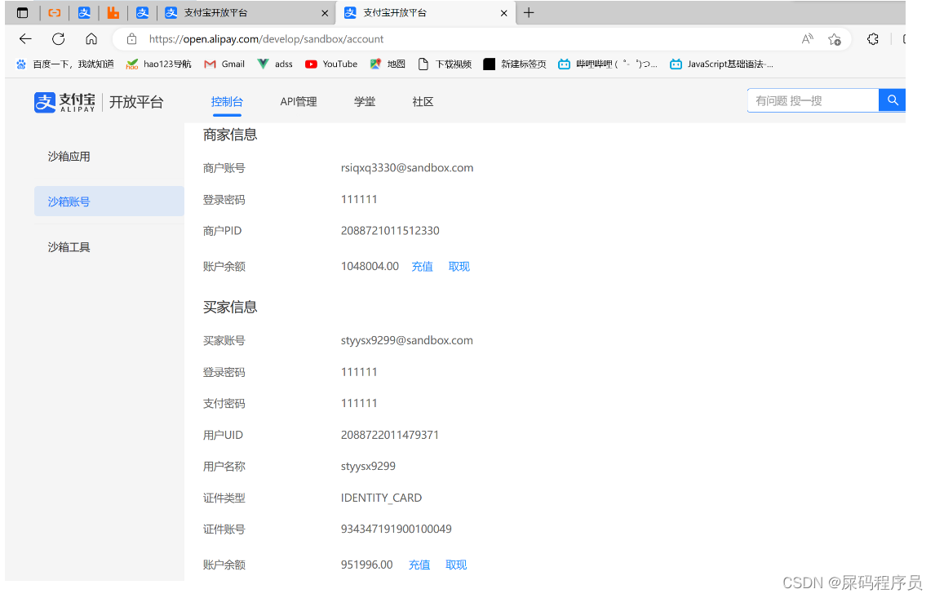Open a new tab with plus
935x598 pixels.
pyautogui.click(x=529, y=12)
